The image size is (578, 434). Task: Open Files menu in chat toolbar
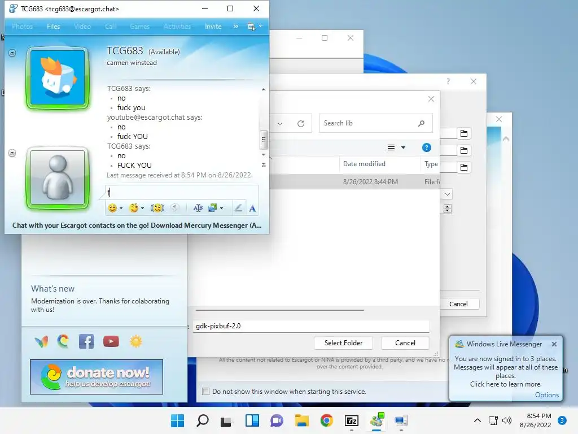[x=54, y=27]
